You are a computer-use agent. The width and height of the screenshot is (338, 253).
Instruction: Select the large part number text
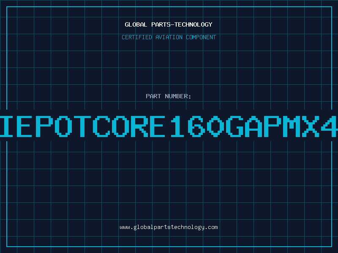click(169, 126)
